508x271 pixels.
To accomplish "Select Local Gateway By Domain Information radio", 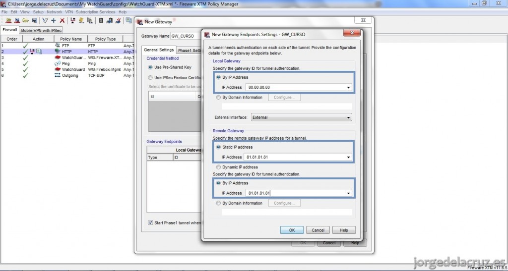I will [218, 97].
